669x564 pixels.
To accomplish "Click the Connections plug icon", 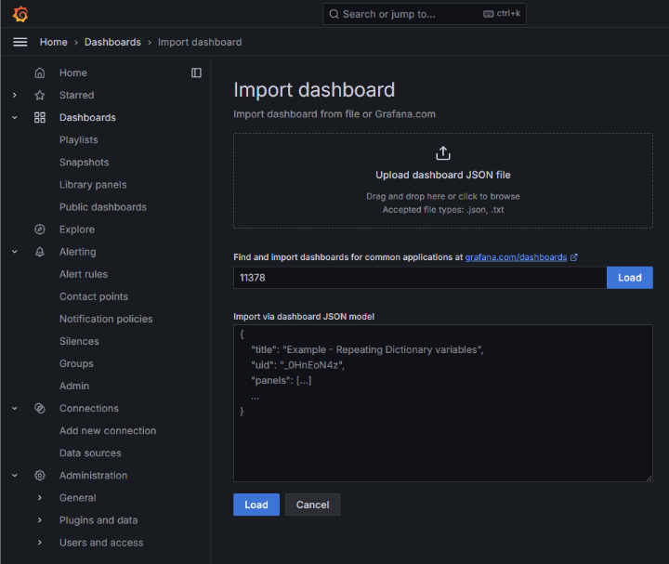I will (40, 408).
